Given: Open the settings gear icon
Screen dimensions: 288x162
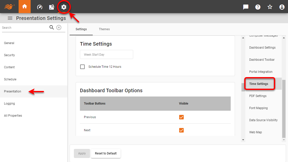Looking at the screenshot, I should tap(64, 7).
